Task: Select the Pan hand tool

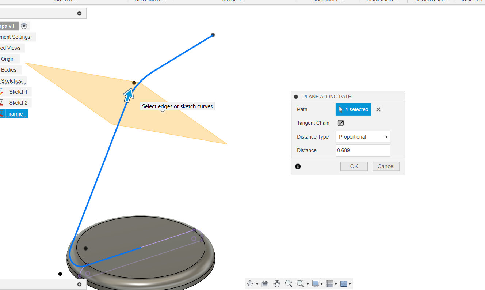Action: click(277, 284)
